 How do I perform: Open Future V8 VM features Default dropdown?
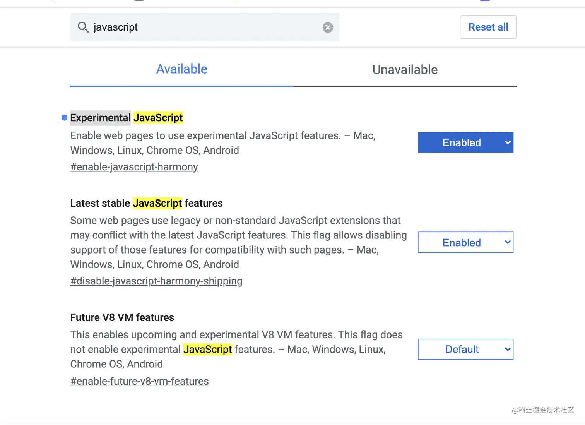[x=465, y=349]
